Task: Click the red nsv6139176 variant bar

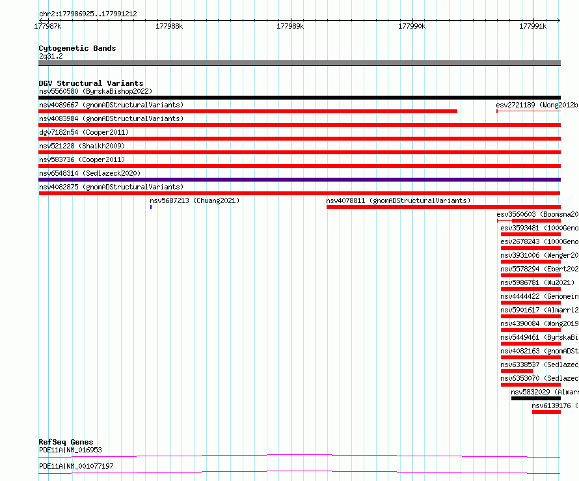Action: 546,412
